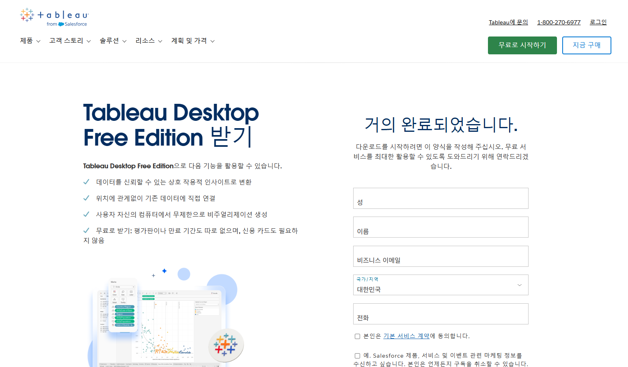
Task: Click the text 데이터를 신뢰할 수 있는 상호 작용적 인사이트로 변환
Action: point(174,182)
